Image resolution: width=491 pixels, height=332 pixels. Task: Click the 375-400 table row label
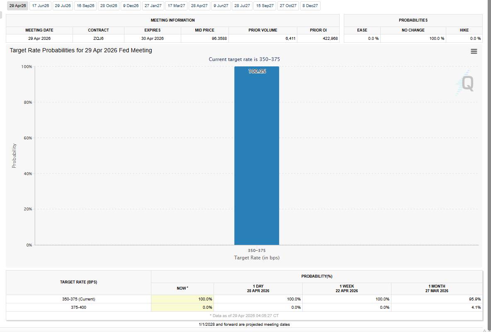click(79, 307)
